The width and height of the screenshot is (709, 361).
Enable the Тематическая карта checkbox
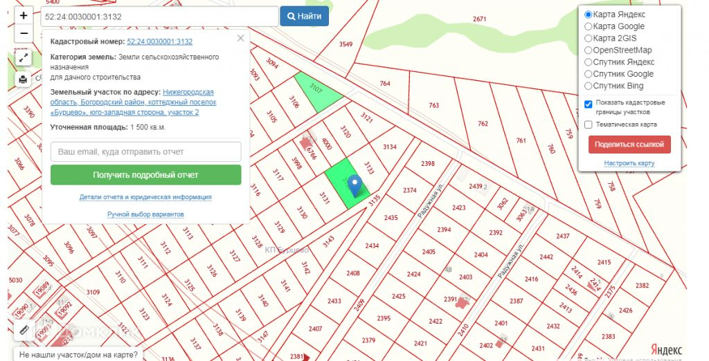pos(589,124)
